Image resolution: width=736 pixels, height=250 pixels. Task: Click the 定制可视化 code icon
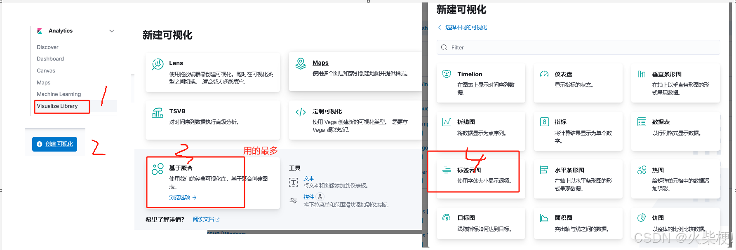(x=301, y=112)
